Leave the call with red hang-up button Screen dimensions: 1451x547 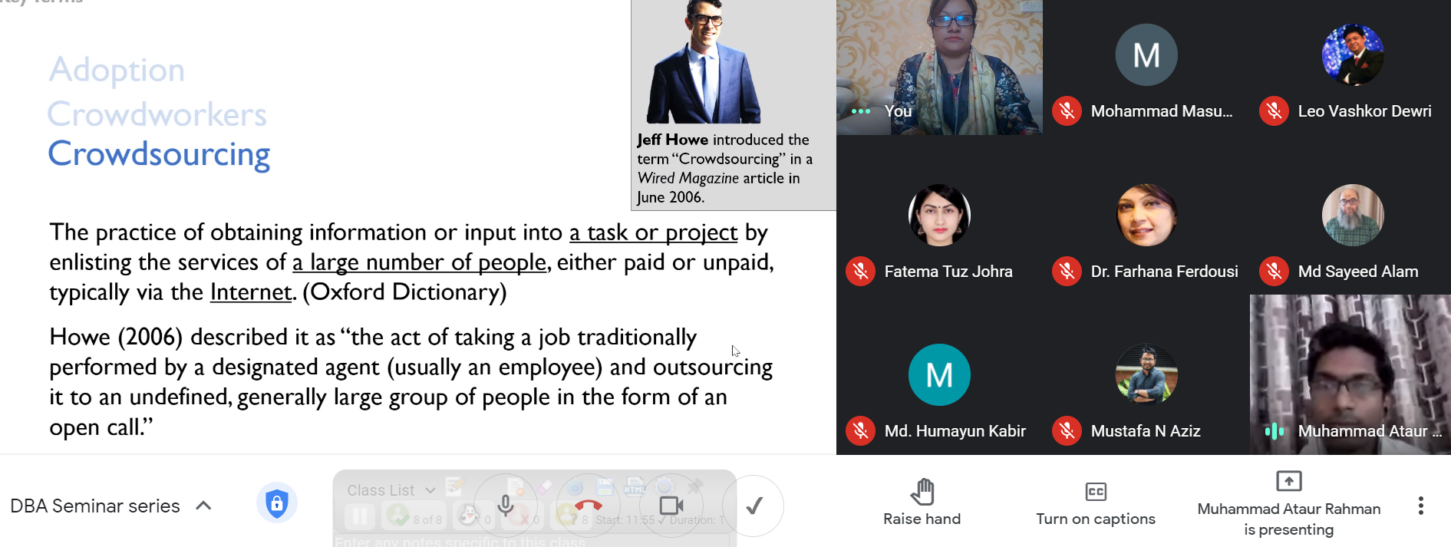(589, 506)
